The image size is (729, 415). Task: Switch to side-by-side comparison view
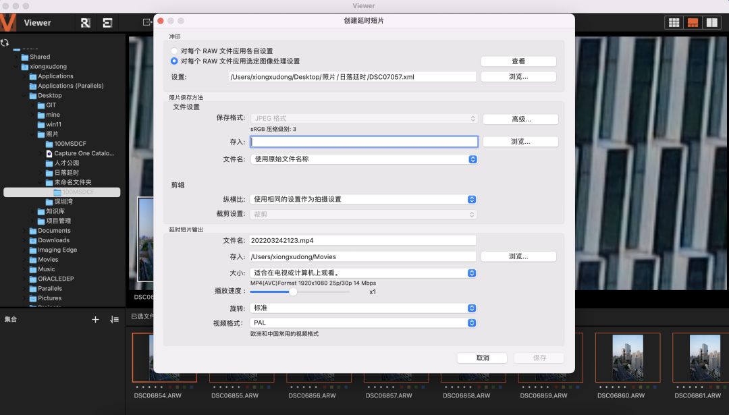[x=712, y=23]
